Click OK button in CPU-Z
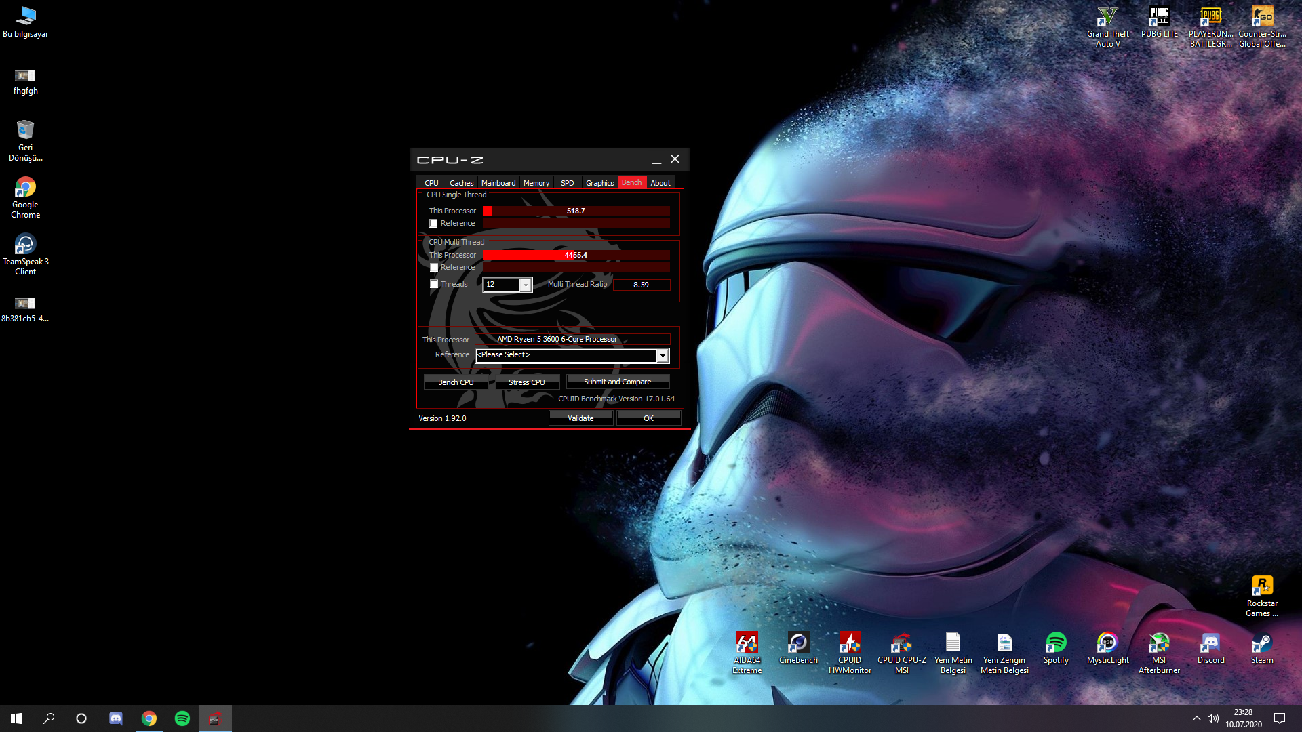Image resolution: width=1302 pixels, height=732 pixels. (x=648, y=418)
